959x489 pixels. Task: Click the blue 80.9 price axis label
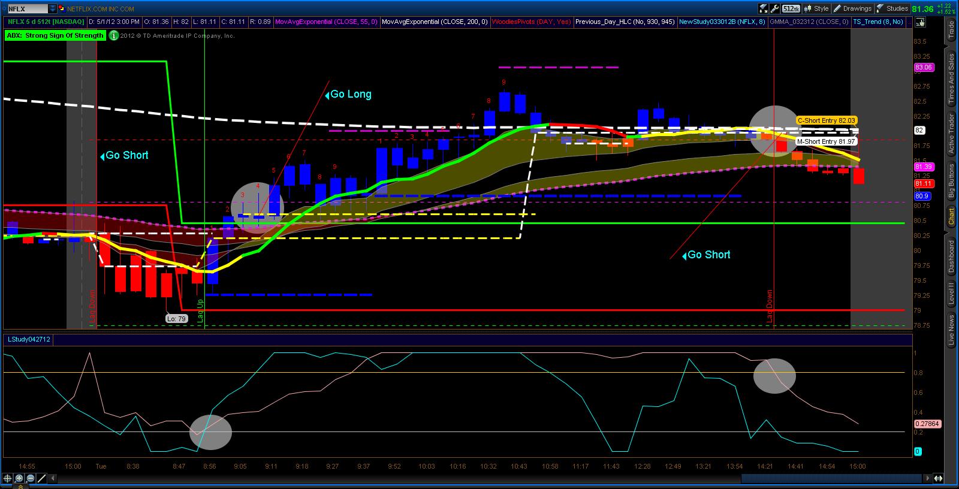[x=922, y=196]
